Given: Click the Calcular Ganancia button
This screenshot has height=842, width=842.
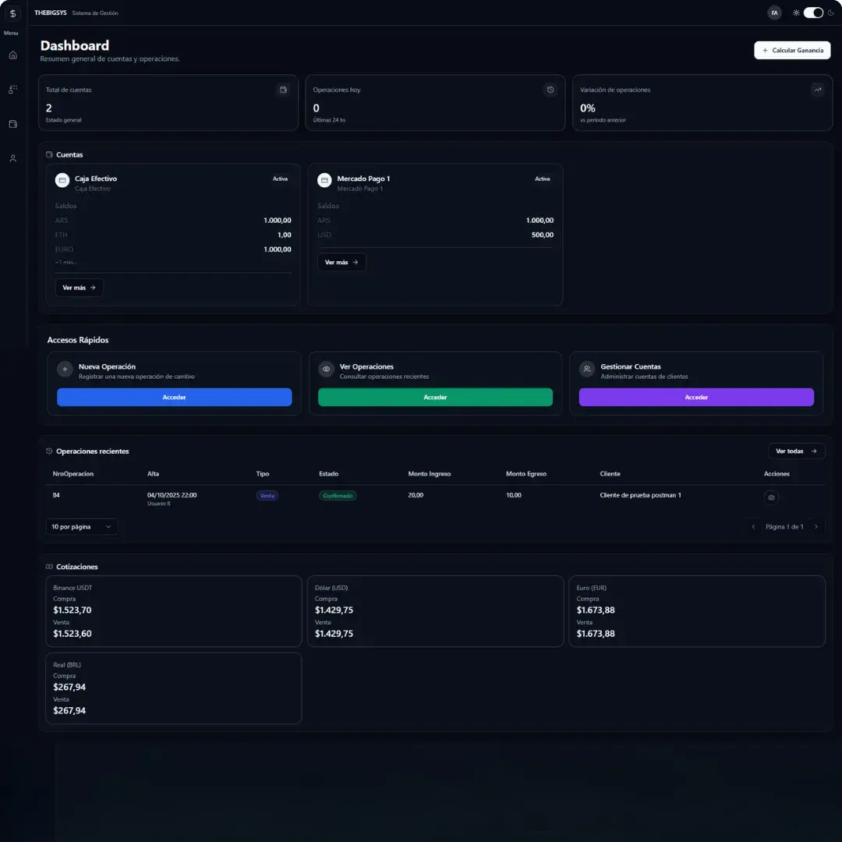Looking at the screenshot, I should pos(792,50).
